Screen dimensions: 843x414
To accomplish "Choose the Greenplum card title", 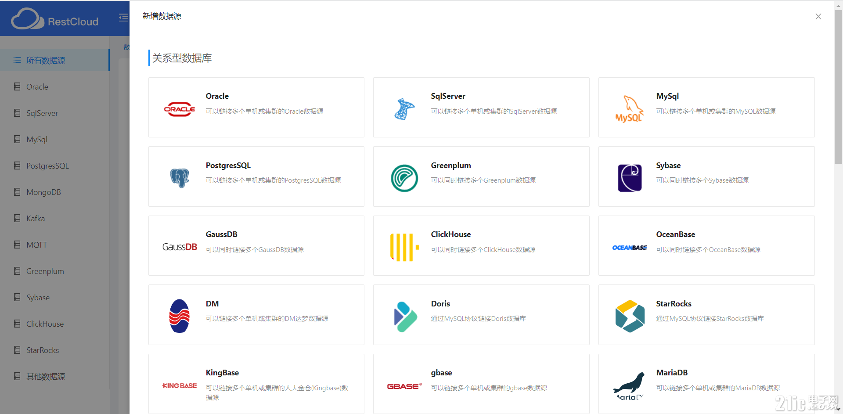I will (x=451, y=166).
